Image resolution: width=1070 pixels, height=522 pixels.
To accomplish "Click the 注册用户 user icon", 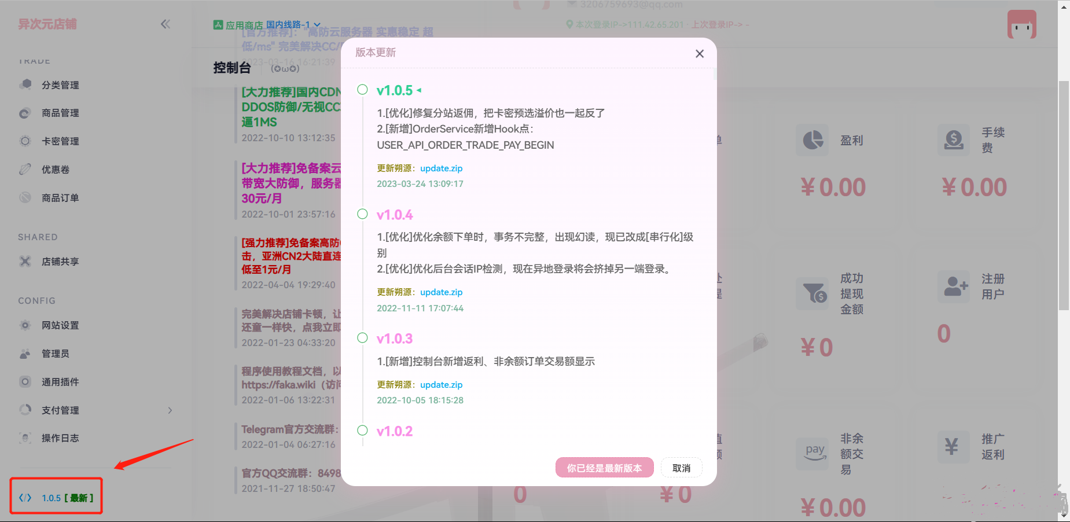I will pyautogui.click(x=954, y=287).
